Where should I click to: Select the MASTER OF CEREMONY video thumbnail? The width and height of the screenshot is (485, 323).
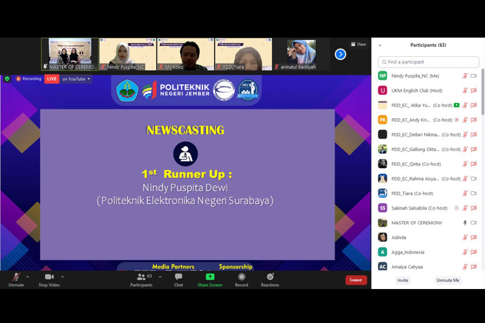(70, 55)
